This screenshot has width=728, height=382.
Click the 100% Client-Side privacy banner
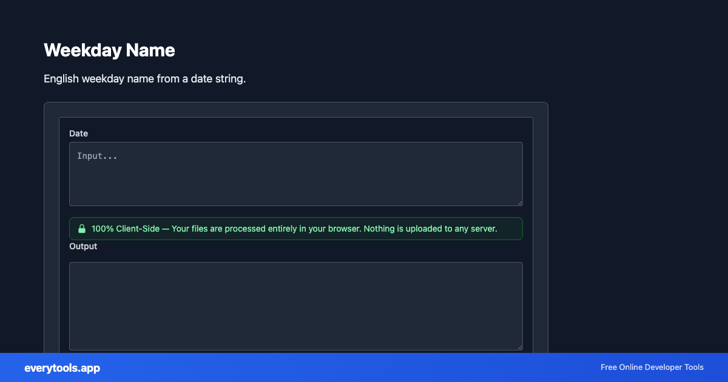296,229
